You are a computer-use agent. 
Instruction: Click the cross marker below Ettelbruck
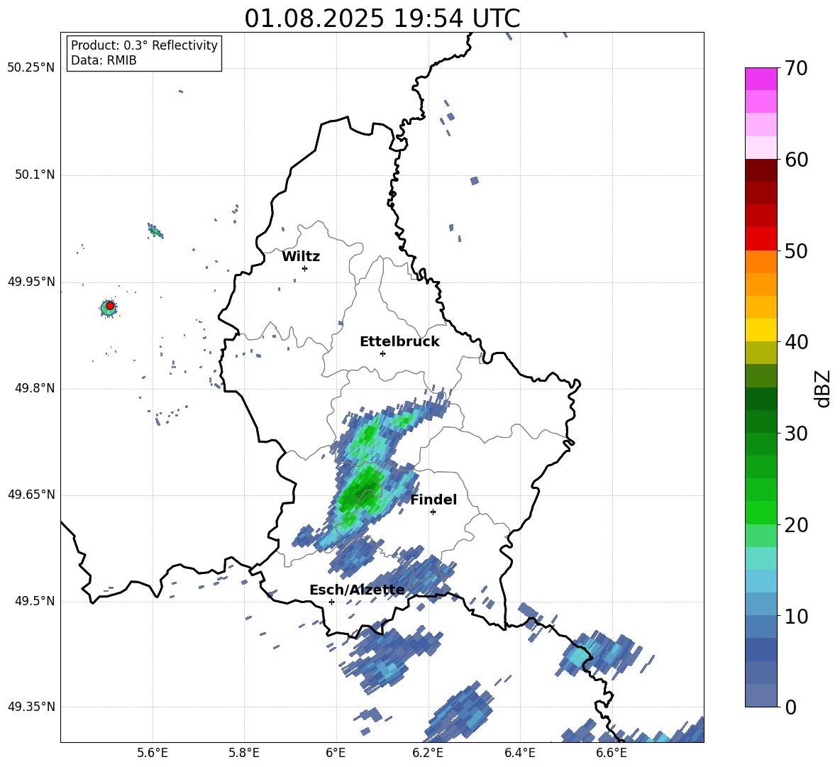tap(382, 353)
